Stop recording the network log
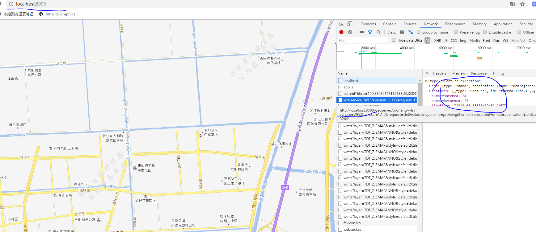This screenshot has height=232, width=536. [x=341, y=32]
